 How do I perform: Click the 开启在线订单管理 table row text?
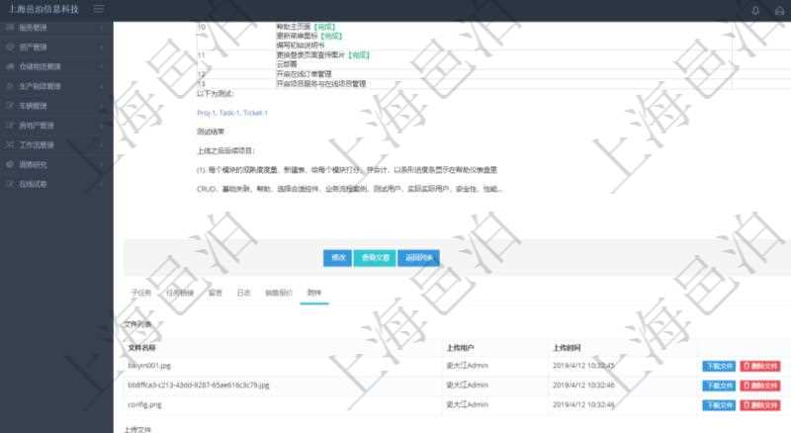click(305, 74)
